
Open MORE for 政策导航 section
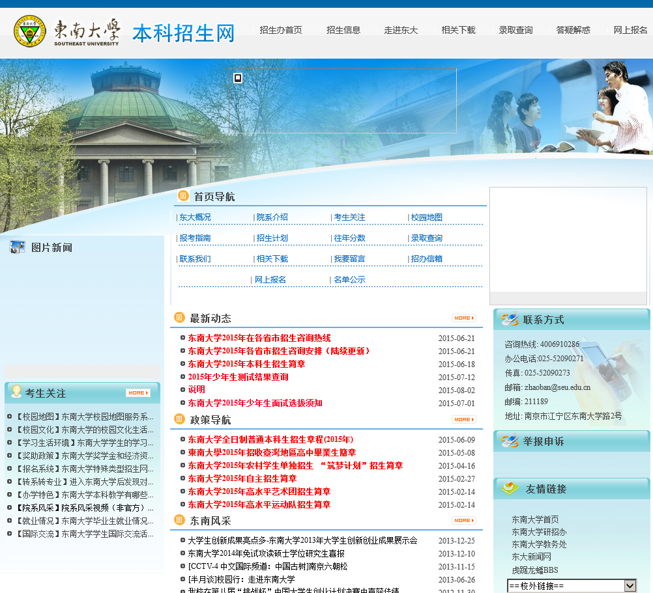[464, 420]
